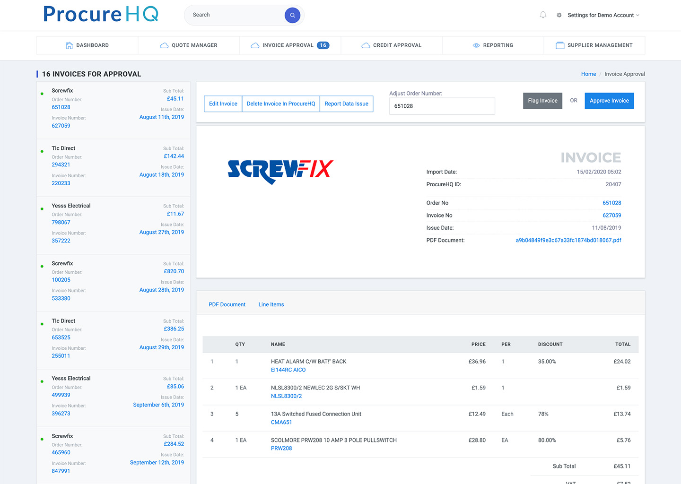
Task: Click Delete Invoice In ProcureHQ button
Action: 281,104
